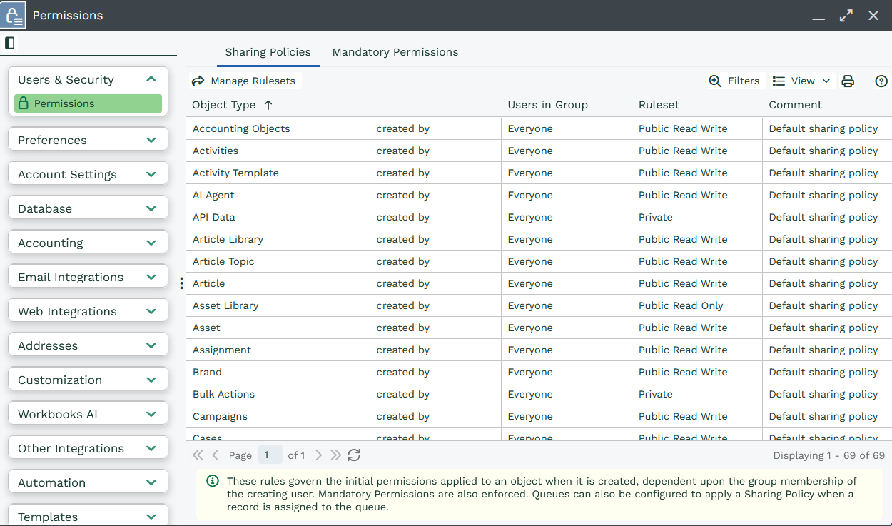
Task: Click the print icon in toolbar
Action: point(848,81)
